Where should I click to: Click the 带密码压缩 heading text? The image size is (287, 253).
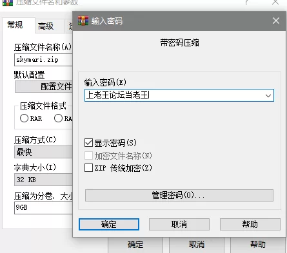click(179, 42)
